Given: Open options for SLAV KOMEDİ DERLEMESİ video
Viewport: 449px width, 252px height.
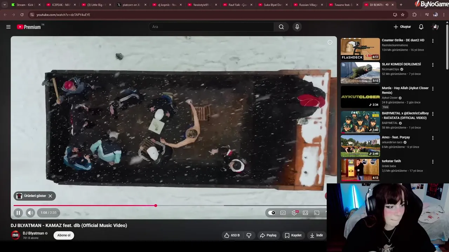Looking at the screenshot, I should click(433, 65).
